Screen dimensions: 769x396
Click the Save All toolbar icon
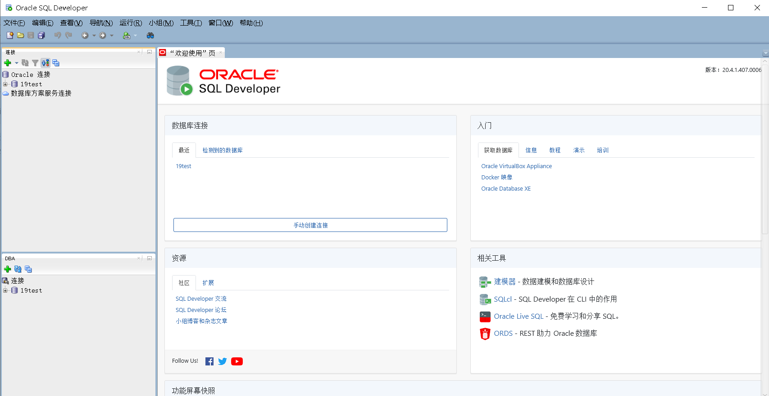(41, 35)
